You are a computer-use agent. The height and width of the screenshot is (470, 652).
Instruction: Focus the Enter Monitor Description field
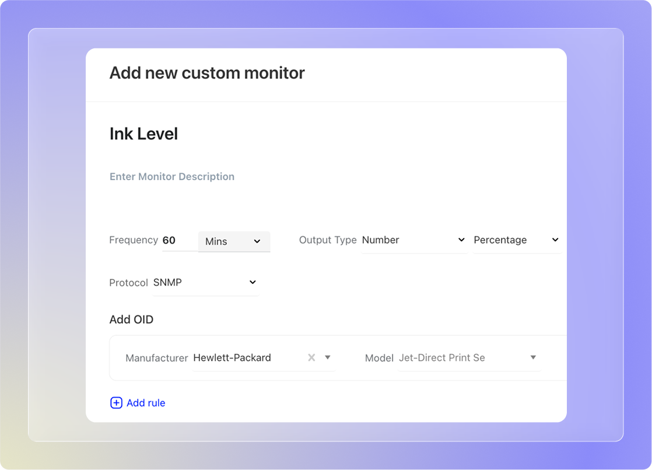172,177
